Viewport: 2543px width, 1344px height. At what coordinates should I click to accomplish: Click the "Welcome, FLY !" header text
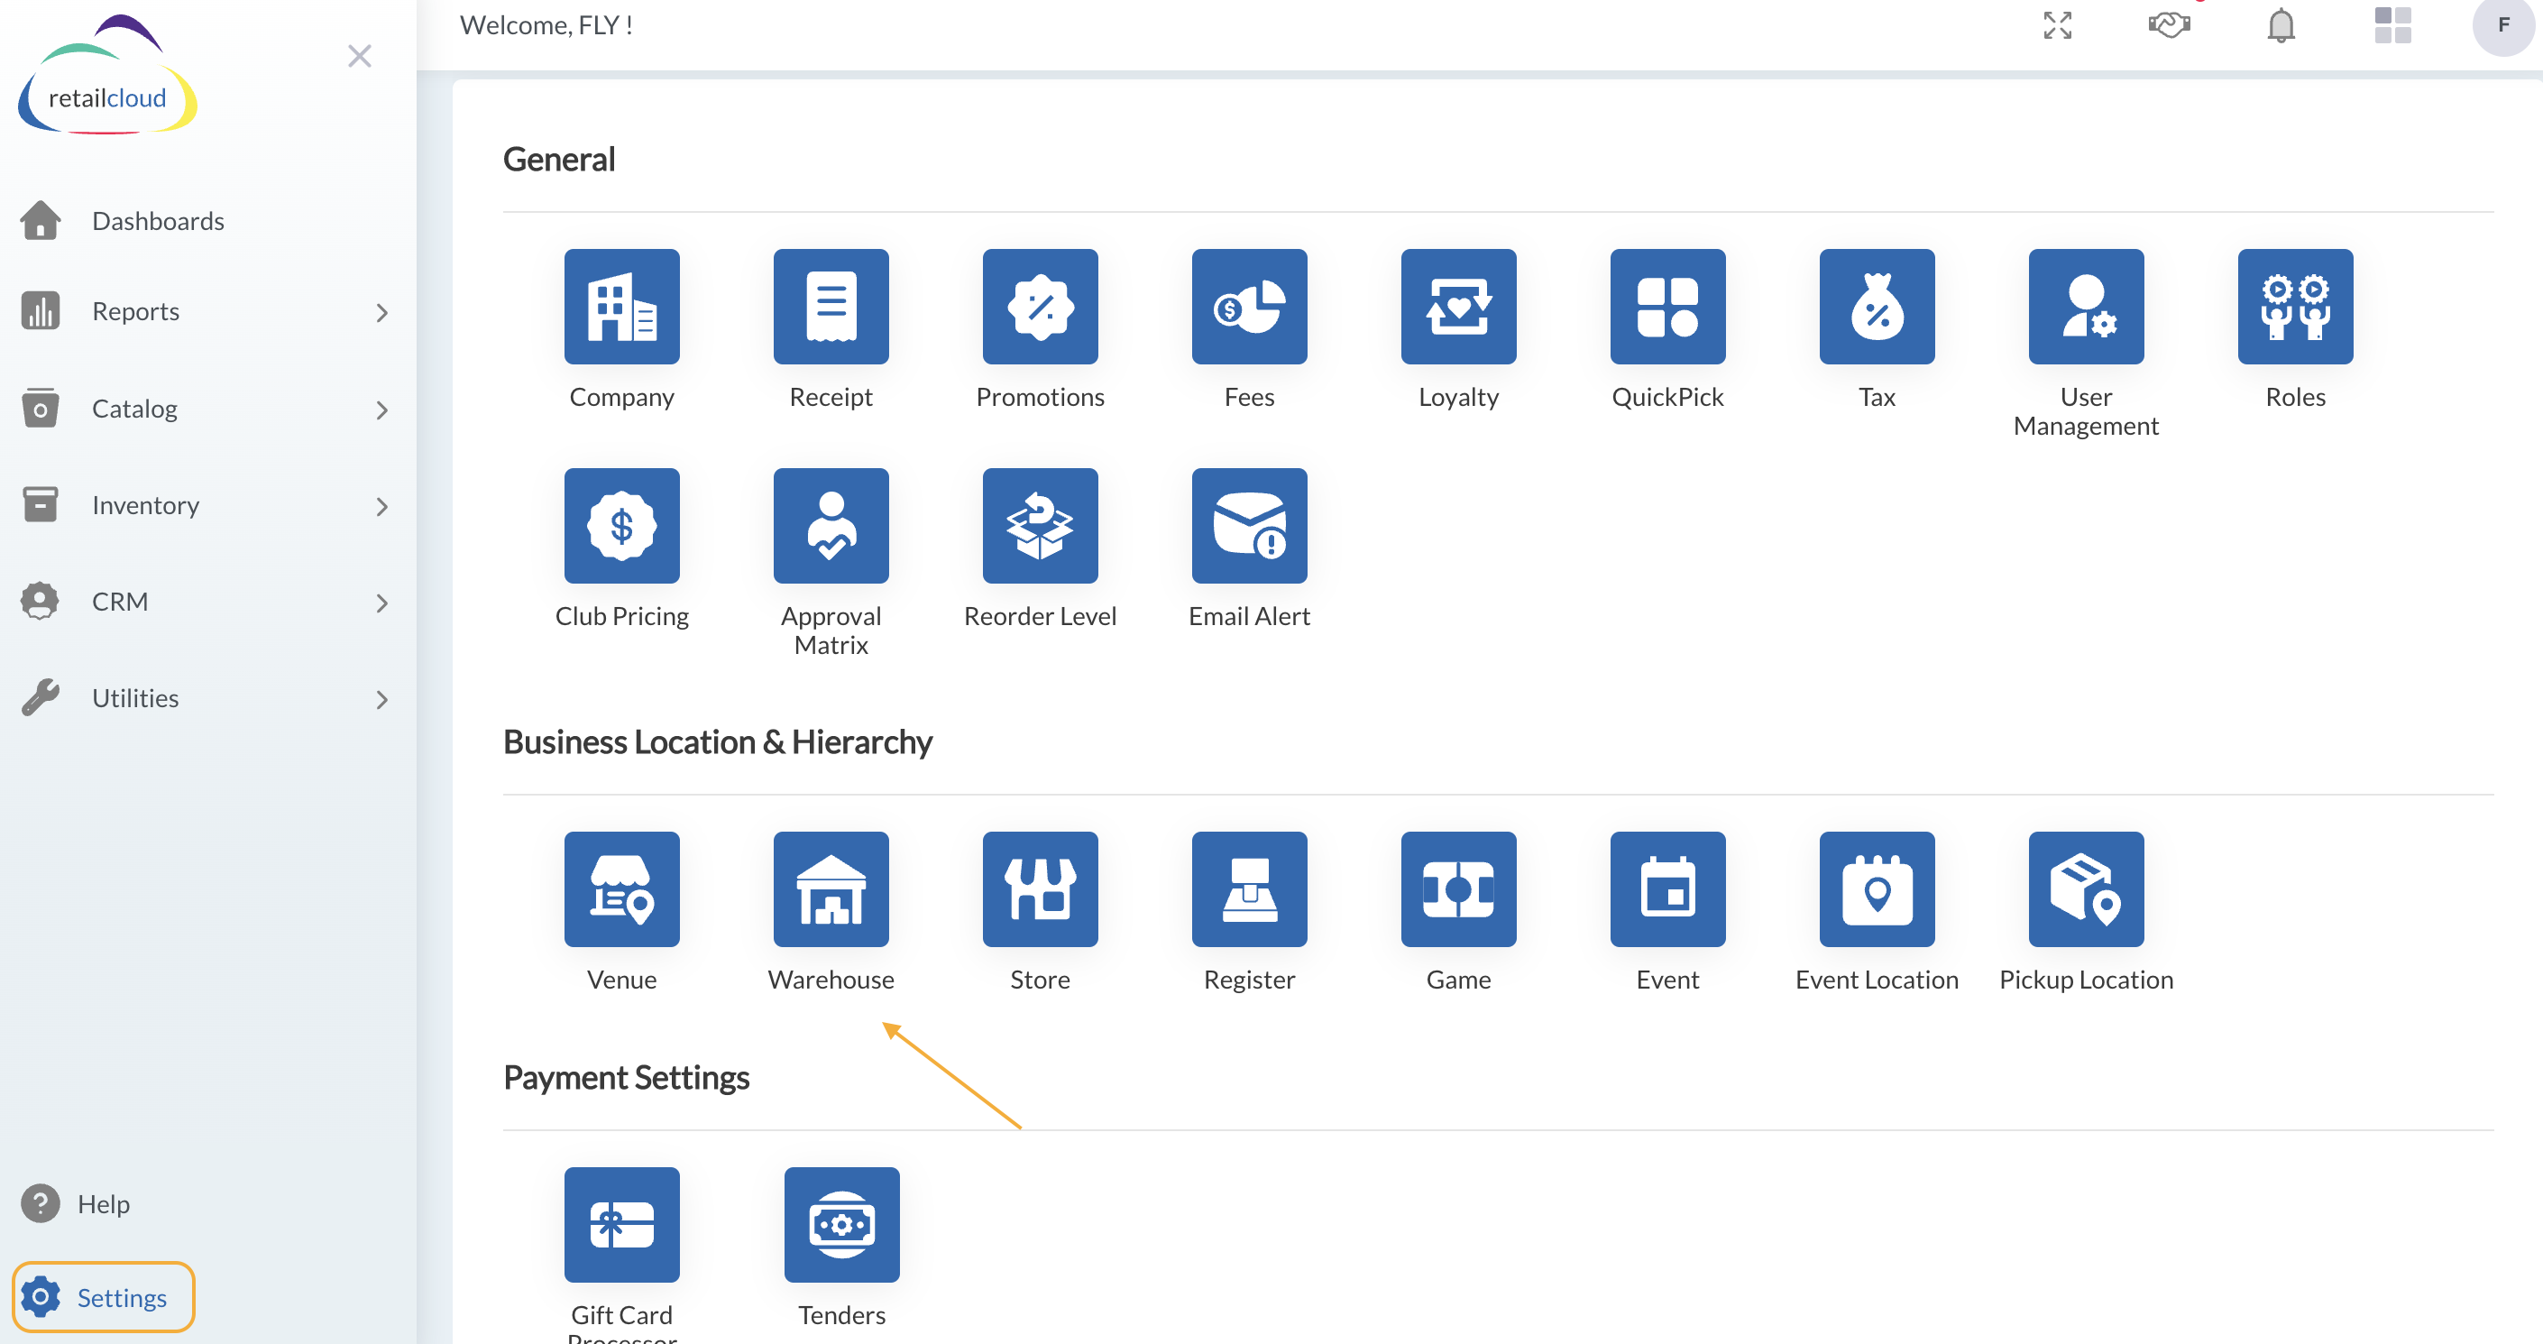[x=546, y=24]
